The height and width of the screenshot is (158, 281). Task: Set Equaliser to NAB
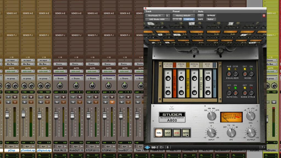click(x=229, y=74)
